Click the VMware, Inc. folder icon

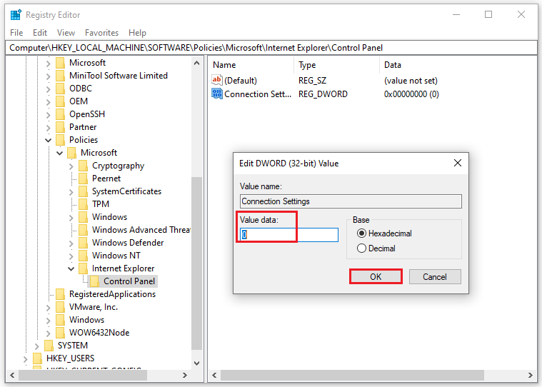60,307
